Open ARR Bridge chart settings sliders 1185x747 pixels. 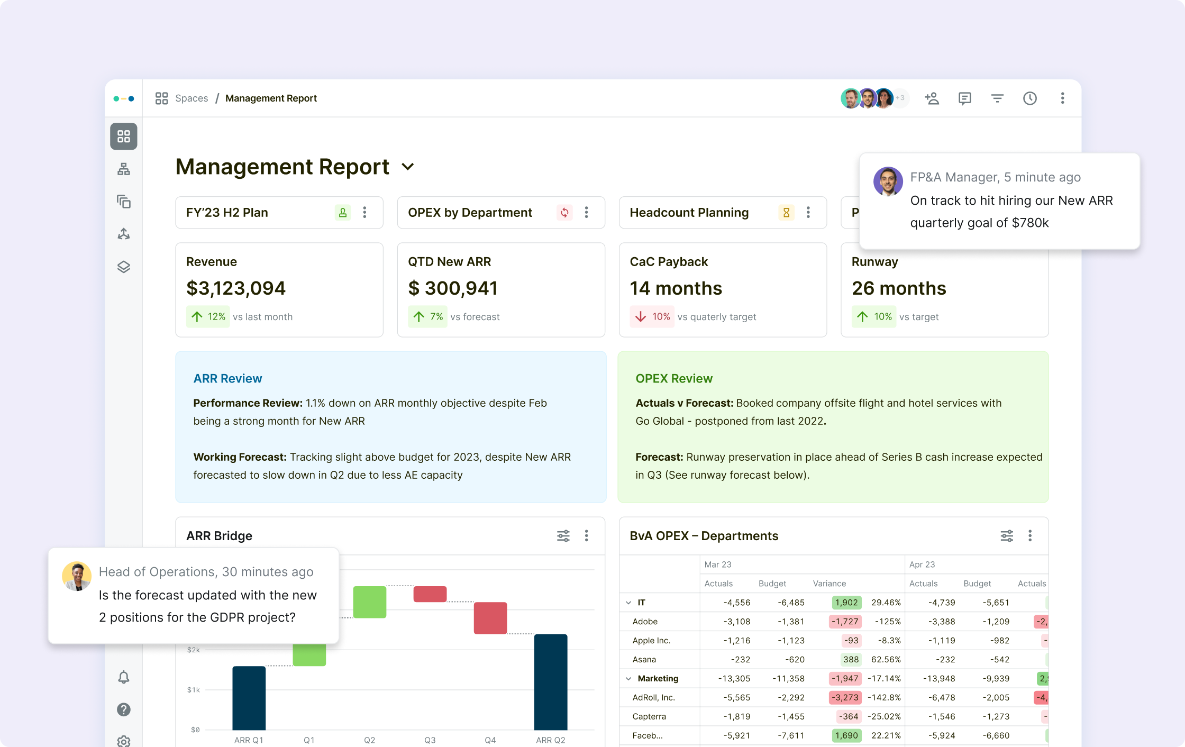[563, 536]
